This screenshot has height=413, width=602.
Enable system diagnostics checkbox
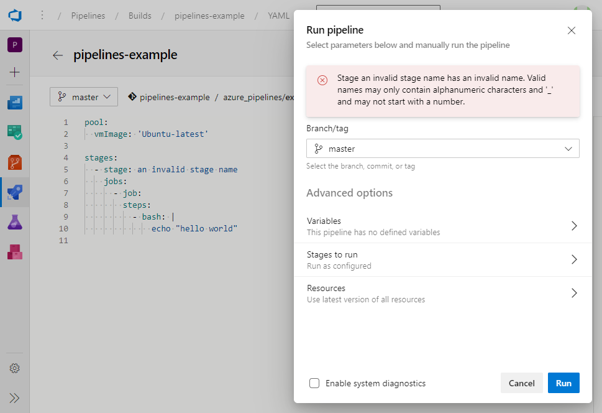coord(314,383)
